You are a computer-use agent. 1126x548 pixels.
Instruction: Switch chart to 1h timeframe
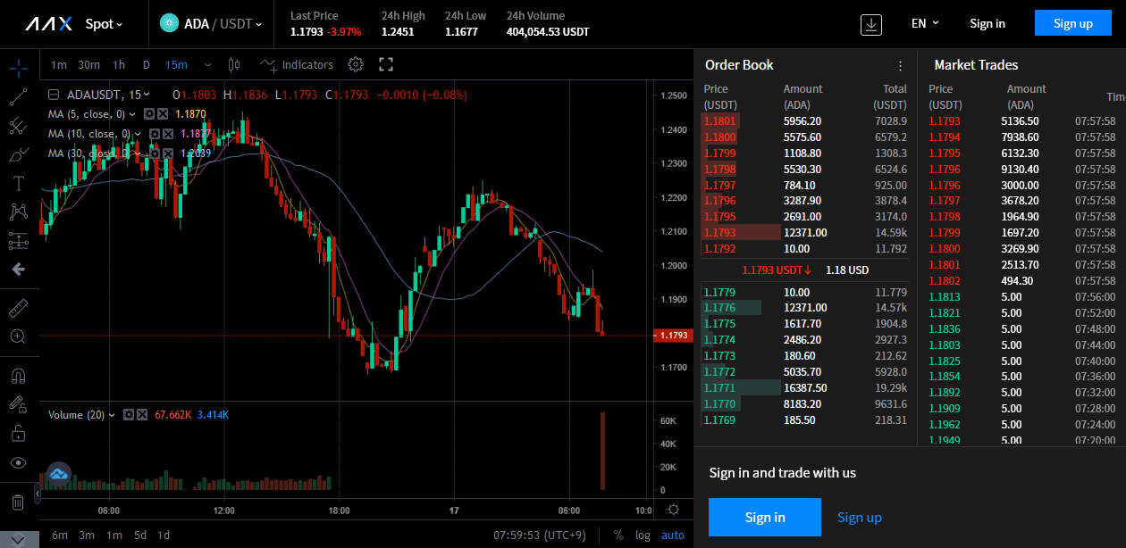click(x=119, y=64)
